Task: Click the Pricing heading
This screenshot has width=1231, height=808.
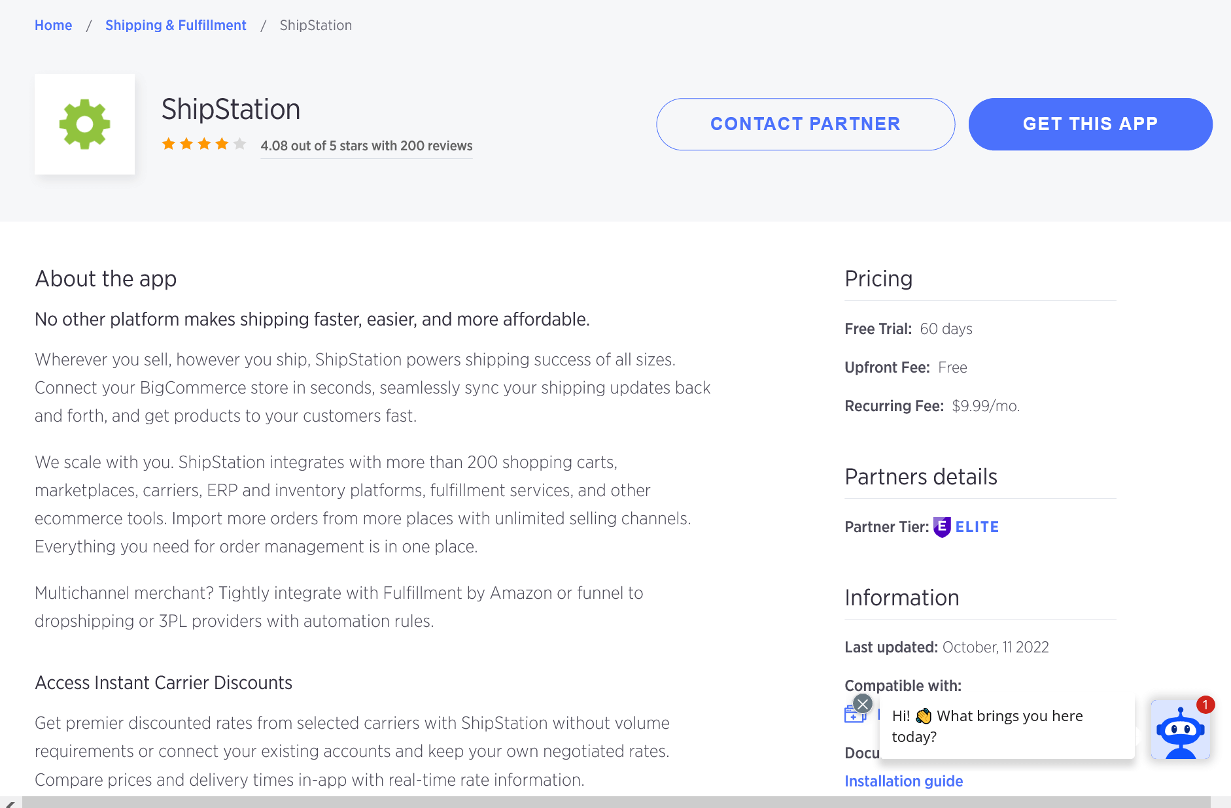Action: click(x=878, y=278)
